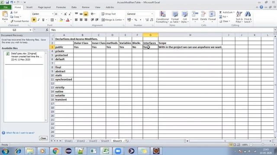Switch to the Insert tab
277x155 pixels.
coord(29,7)
